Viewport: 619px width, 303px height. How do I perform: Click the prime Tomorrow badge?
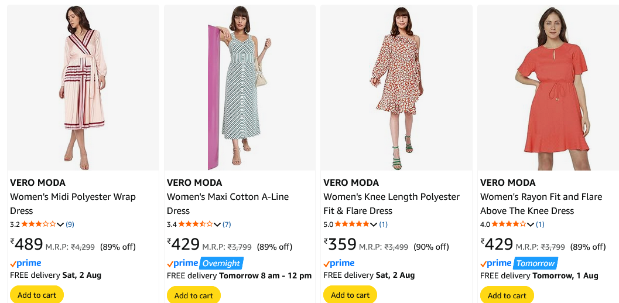click(535, 263)
